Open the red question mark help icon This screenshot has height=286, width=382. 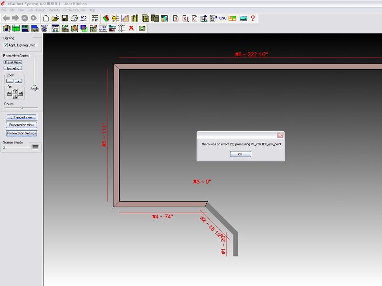253,19
